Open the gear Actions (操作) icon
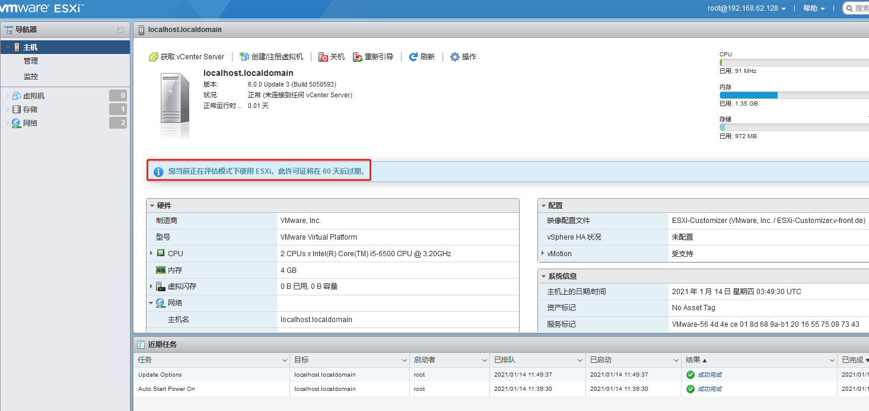Image resolution: width=869 pixels, height=411 pixels. coord(455,57)
